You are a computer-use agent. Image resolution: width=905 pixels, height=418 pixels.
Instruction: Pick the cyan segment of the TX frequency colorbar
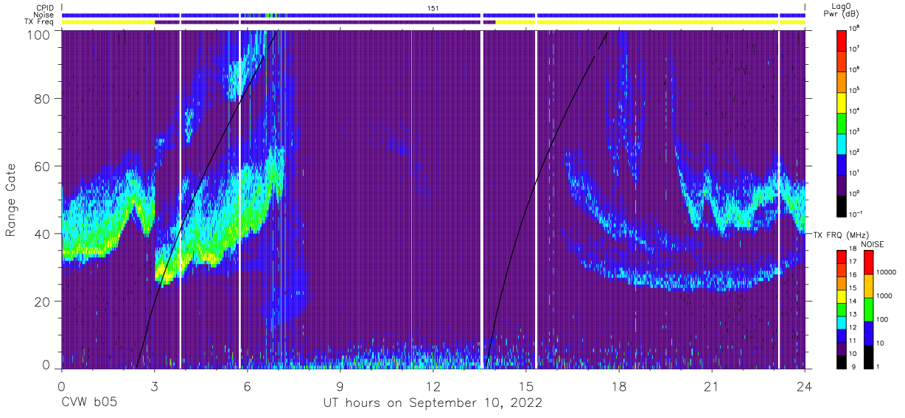coord(842,321)
